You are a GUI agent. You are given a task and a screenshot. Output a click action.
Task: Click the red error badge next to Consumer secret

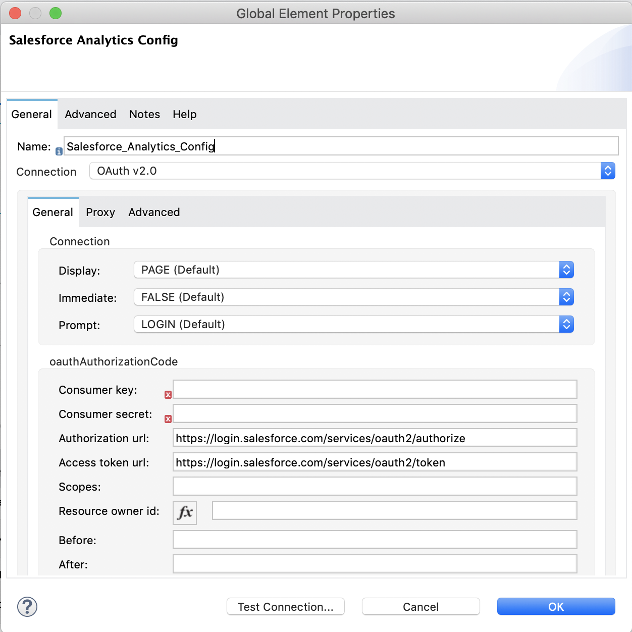pos(168,419)
